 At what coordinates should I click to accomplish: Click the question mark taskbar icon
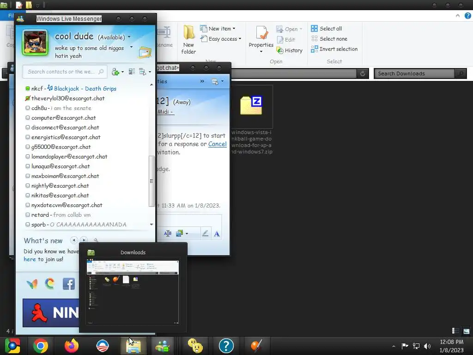226,346
